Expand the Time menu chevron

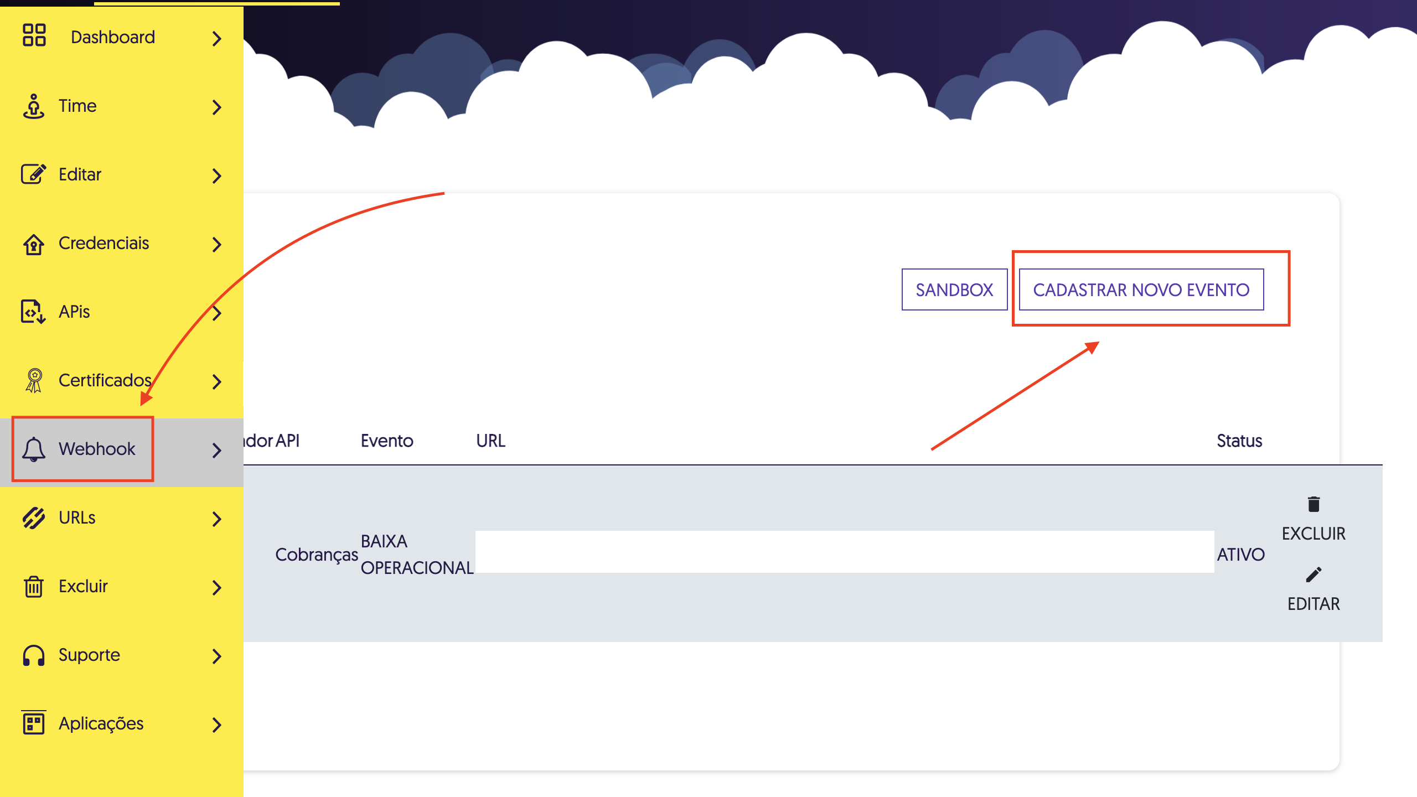click(x=217, y=107)
